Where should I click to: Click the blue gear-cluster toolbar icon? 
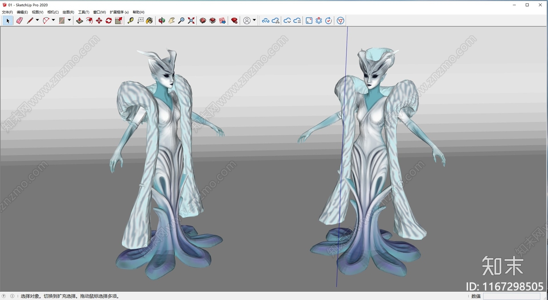pos(319,21)
